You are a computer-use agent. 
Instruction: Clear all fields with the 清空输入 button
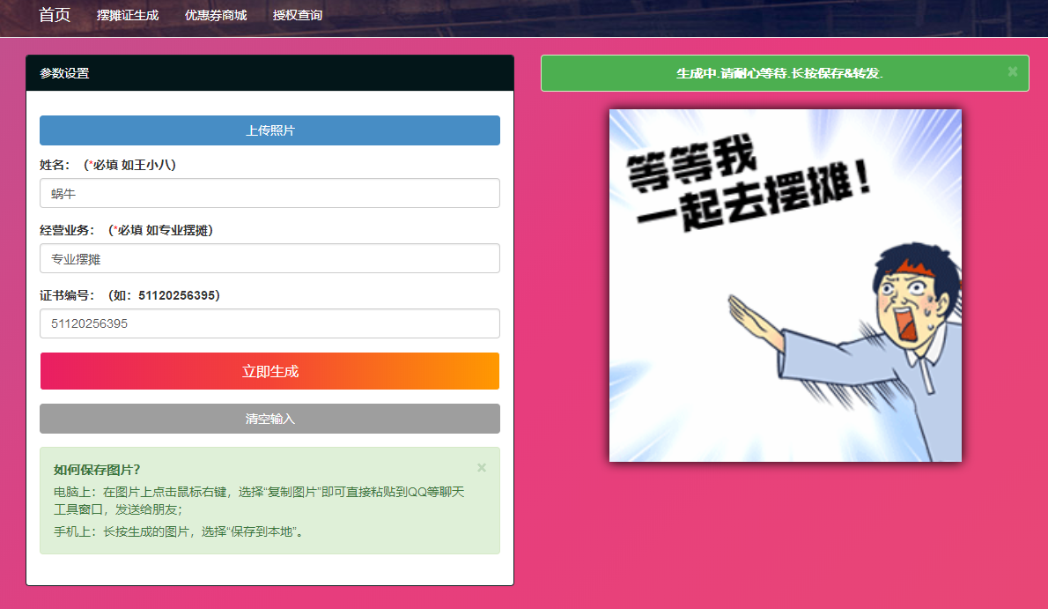269,418
